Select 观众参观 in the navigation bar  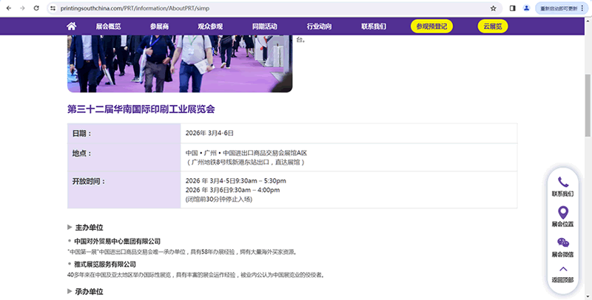pyautogui.click(x=210, y=27)
